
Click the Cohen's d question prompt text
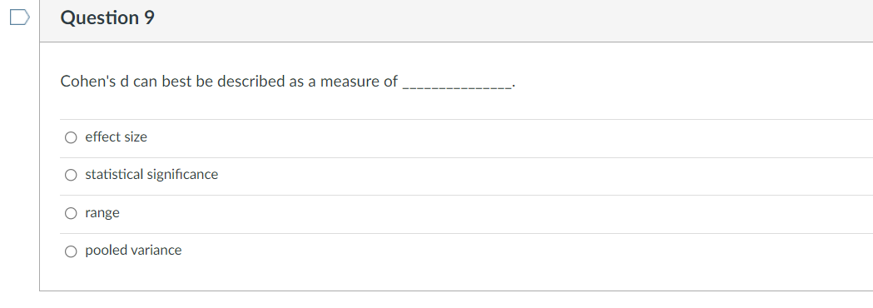[x=288, y=82]
